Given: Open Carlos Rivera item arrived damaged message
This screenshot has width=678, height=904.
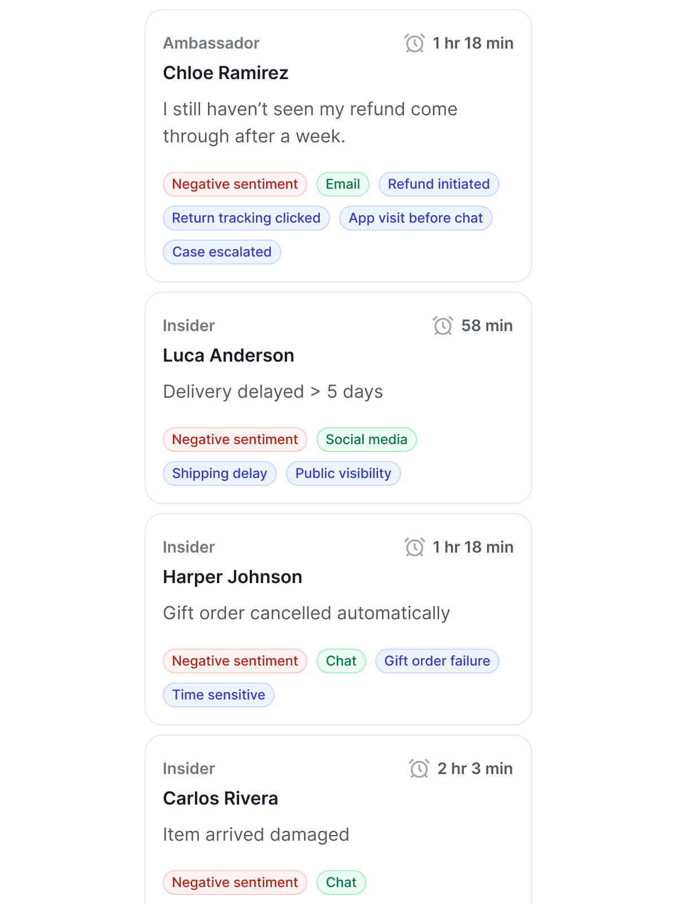Looking at the screenshot, I should click(x=256, y=835).
